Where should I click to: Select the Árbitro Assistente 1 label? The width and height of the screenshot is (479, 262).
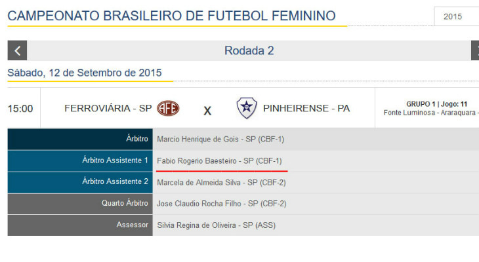tap(115, 160)
